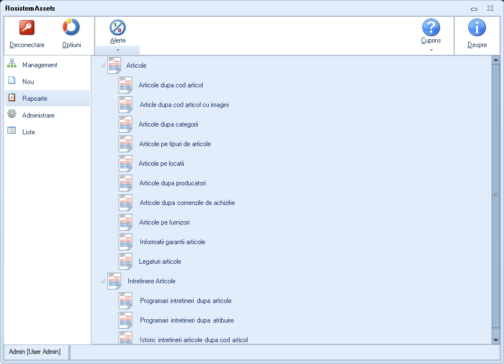Viewport: 504px width, 364px height.
Task: Click the Management sidebar icon
Action: coord(12,64)
